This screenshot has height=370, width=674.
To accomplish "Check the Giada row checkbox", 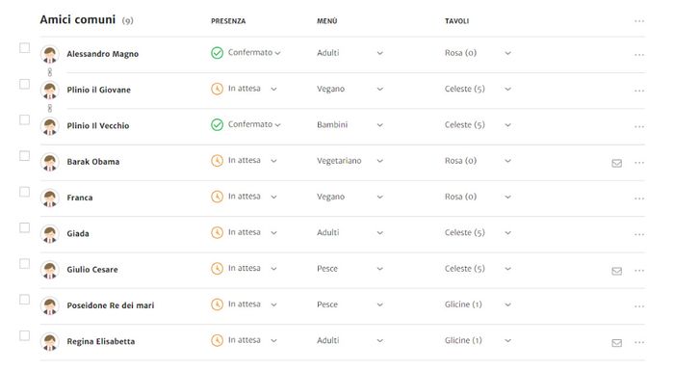I will (x=25, y=227).
